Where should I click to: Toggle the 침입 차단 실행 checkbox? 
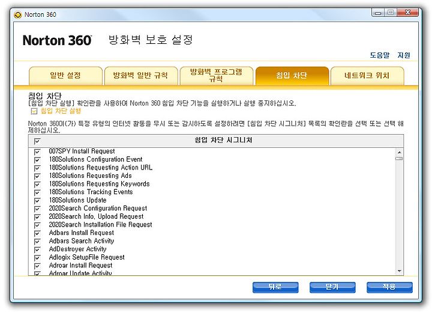[34, 111]
